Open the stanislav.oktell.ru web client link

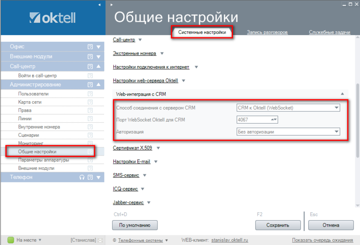[229, 240]
